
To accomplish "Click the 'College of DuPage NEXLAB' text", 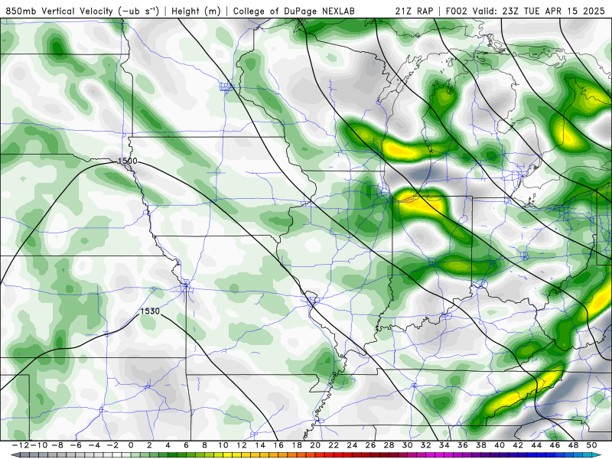I will 294,11.
